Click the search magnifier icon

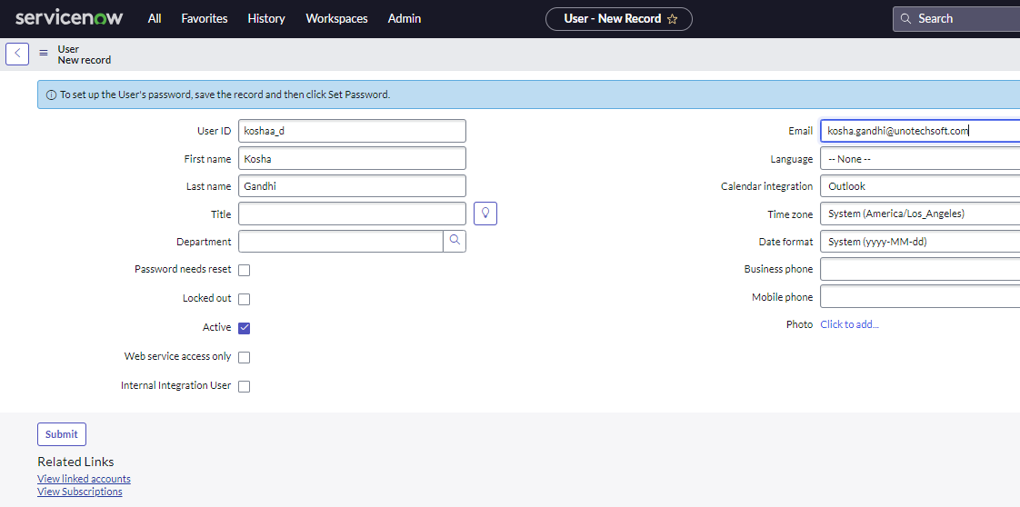click(905, 19)
